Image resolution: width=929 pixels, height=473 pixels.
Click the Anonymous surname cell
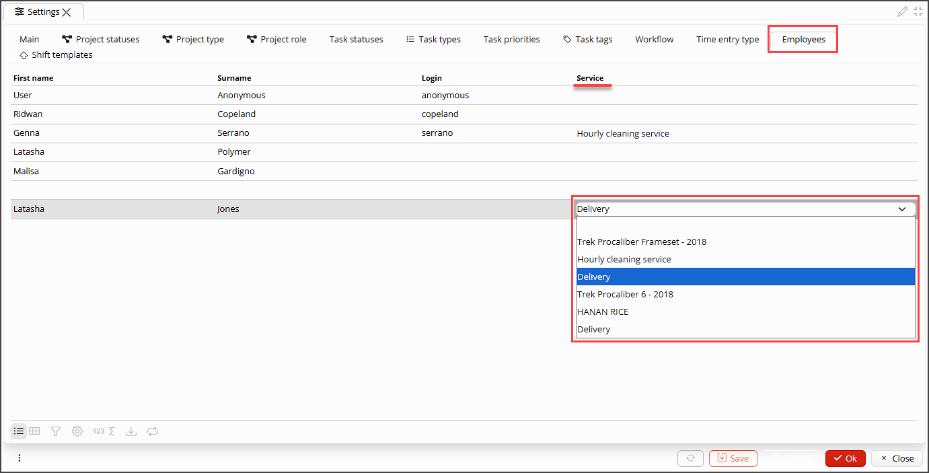(241, 96)
